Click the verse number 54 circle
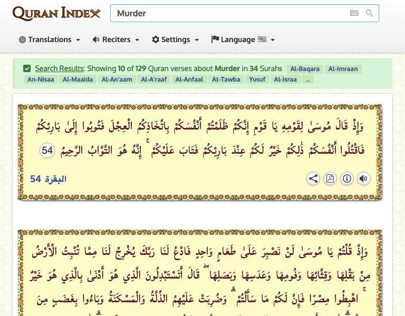 [x=47, y=151]
